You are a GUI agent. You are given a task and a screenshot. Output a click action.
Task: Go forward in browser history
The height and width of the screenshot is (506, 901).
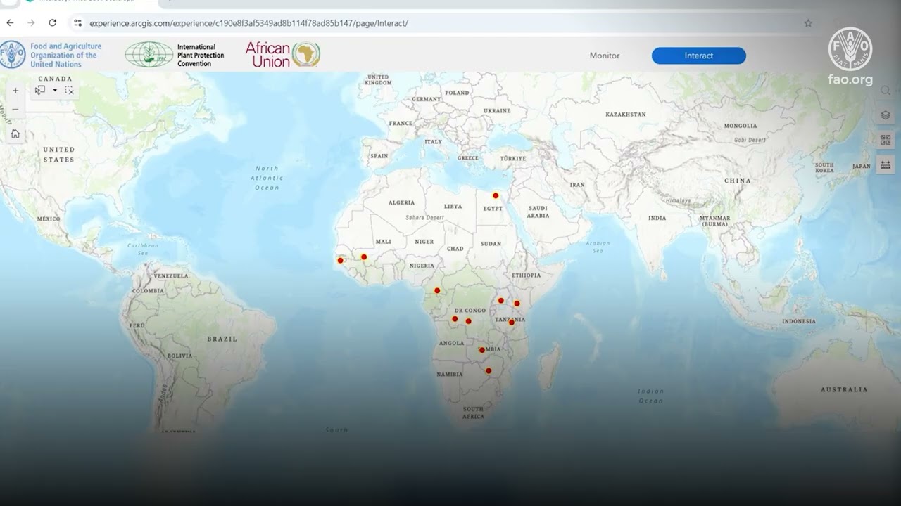(x=31, y=22)
